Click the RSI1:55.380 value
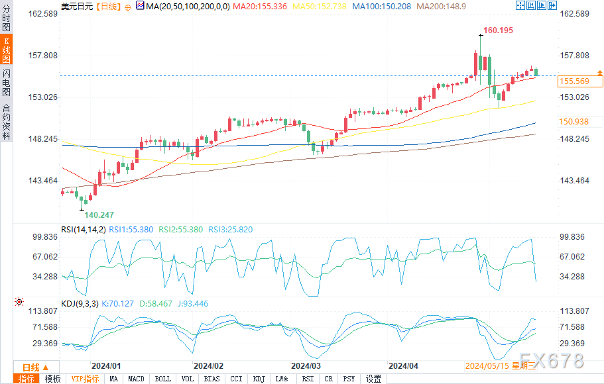The height and width of the screenshot is (384, 604). 131,230
